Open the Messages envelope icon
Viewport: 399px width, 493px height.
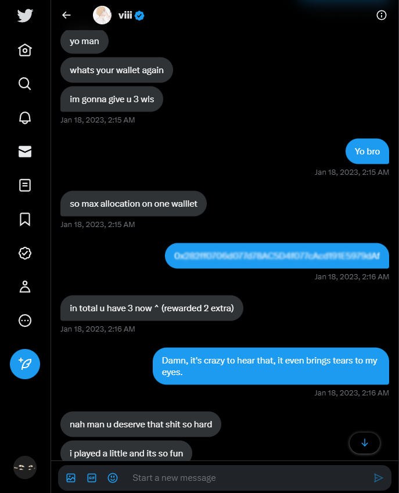coord(25,152)
